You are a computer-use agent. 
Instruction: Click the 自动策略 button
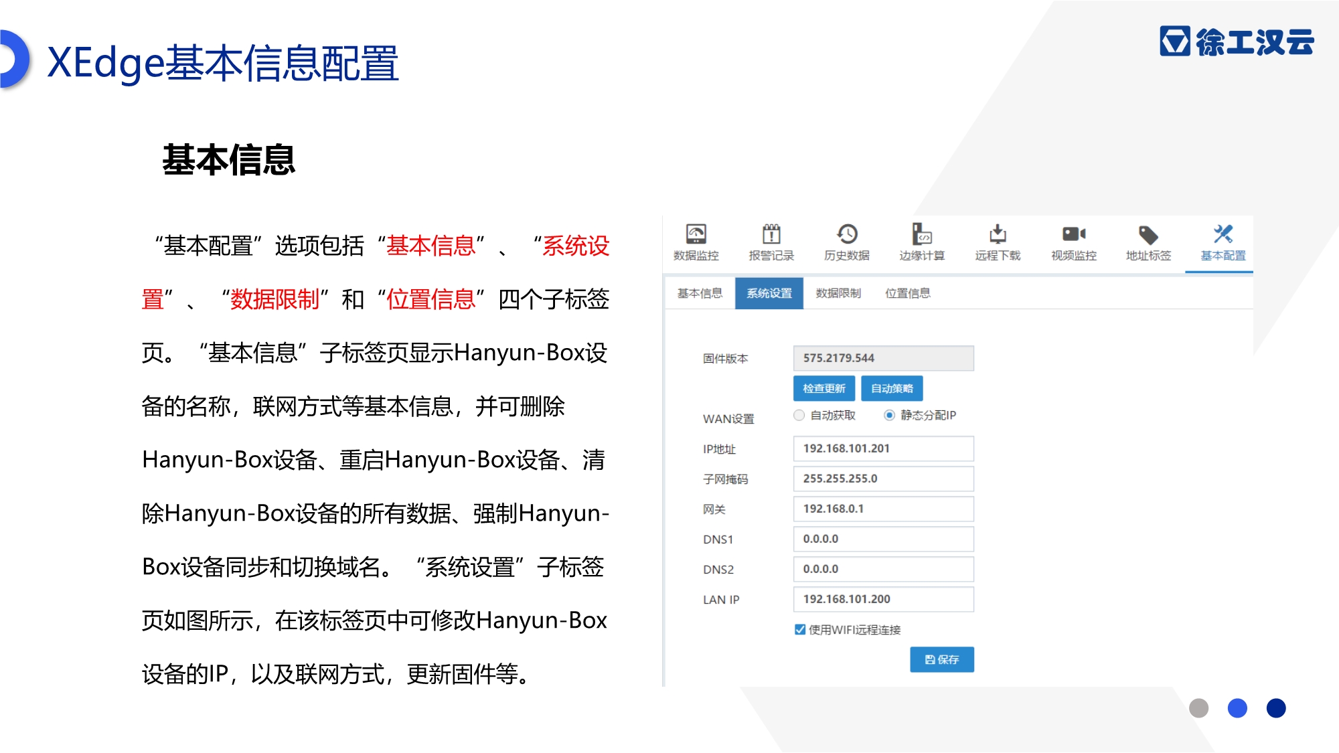[x=892, y=388]
